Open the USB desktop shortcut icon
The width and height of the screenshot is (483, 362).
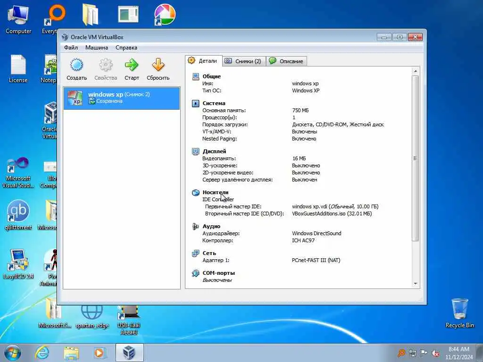[x=129, y=320]
